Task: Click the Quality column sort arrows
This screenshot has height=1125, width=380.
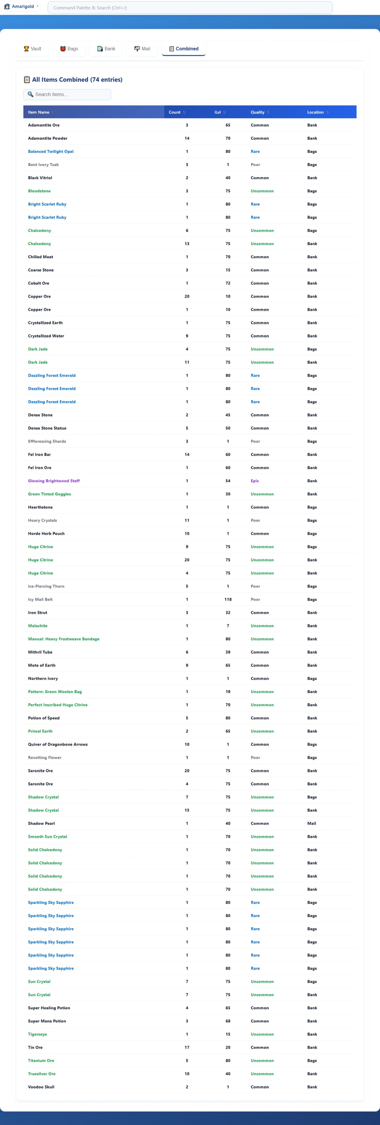Action: pyautogui.click(x=268, y=112)
